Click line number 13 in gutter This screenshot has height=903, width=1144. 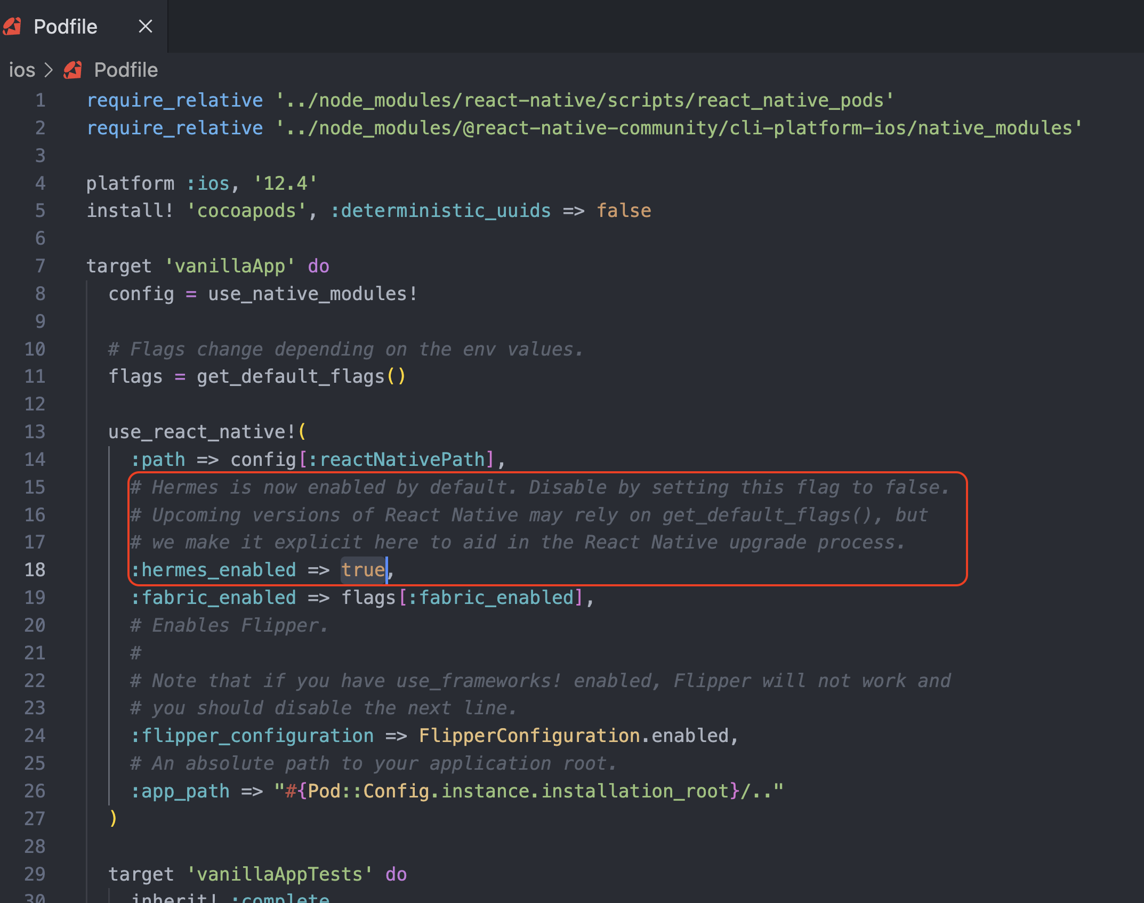[35, 431]
